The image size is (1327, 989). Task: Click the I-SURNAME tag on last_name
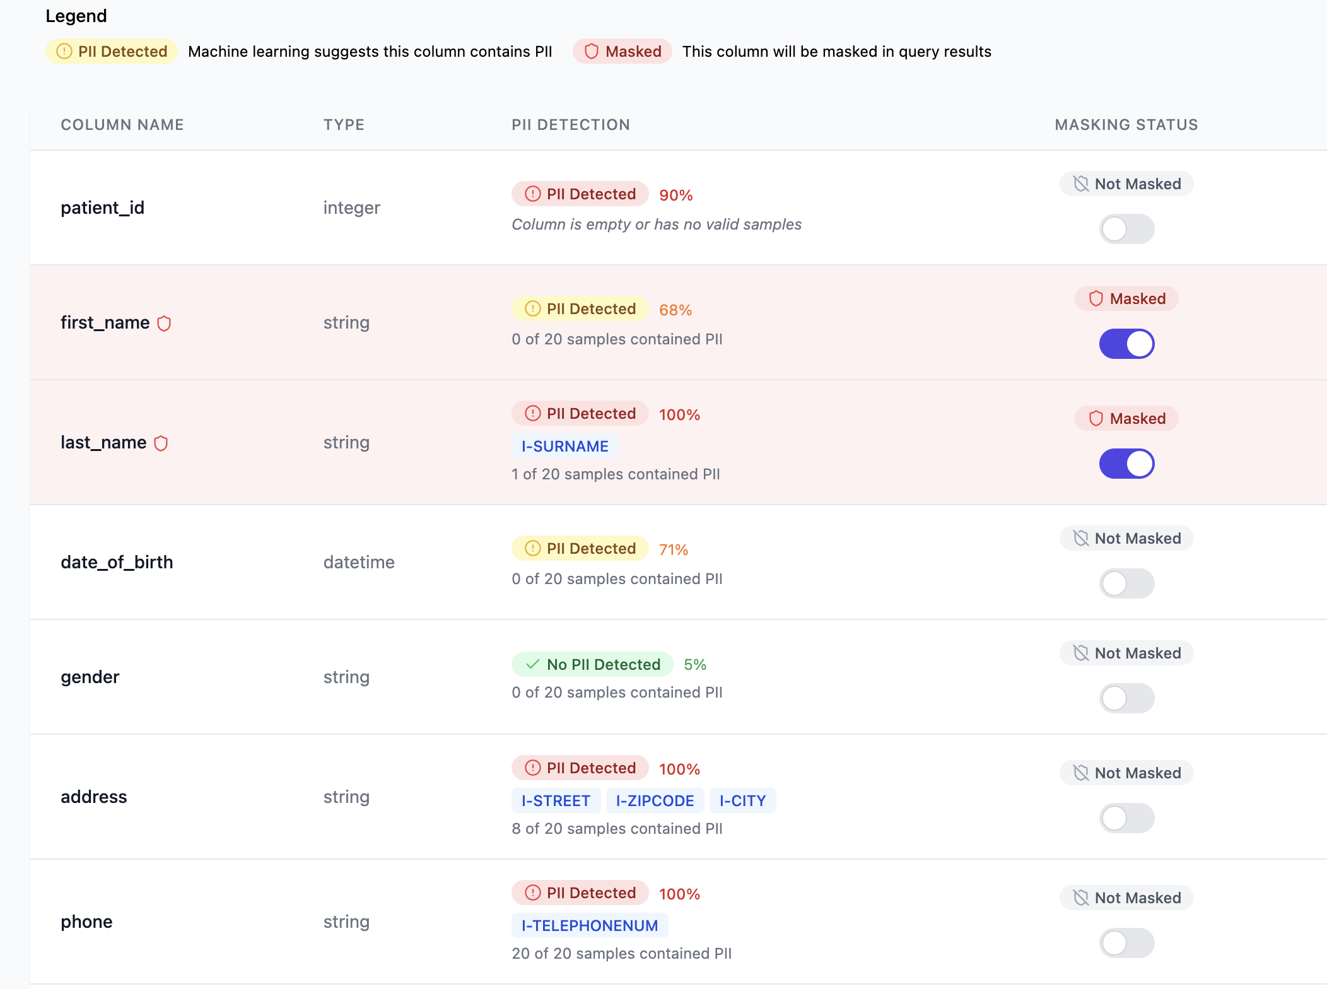click(x=564, y=447)
